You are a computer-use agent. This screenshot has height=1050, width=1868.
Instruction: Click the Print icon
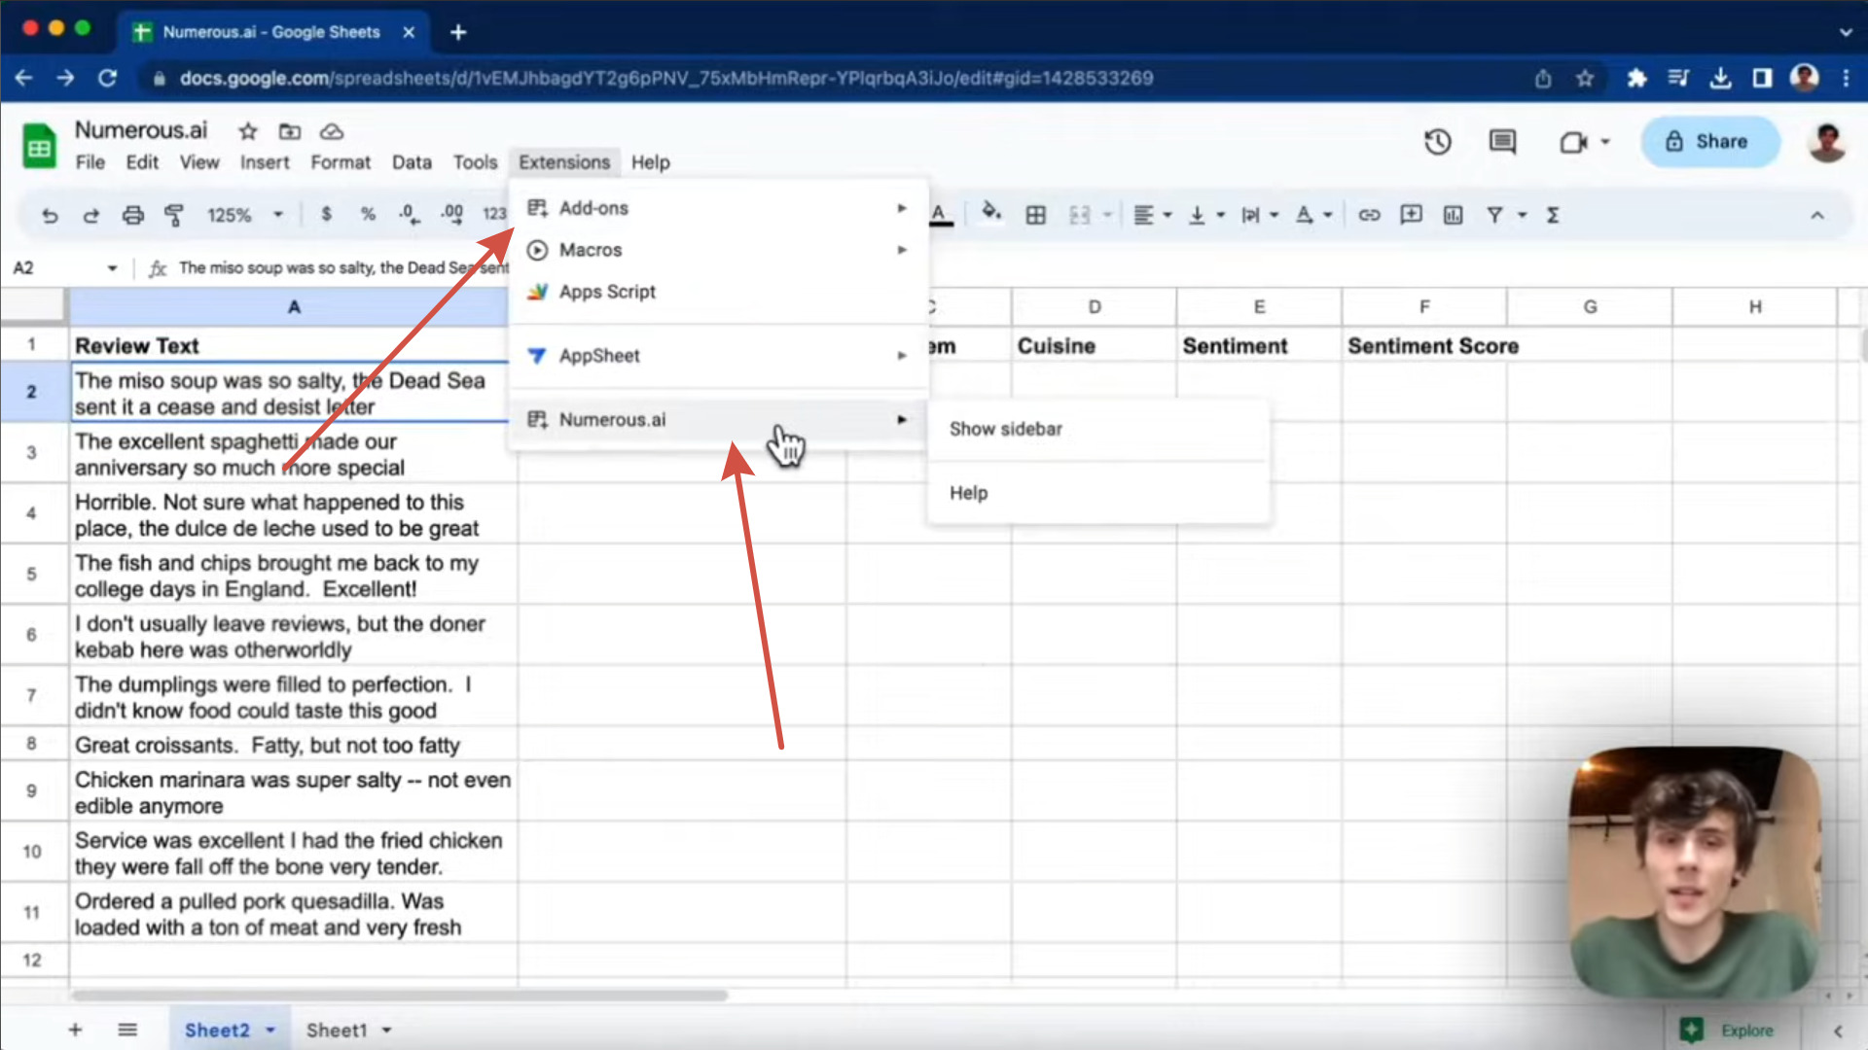tap(132, 215)
